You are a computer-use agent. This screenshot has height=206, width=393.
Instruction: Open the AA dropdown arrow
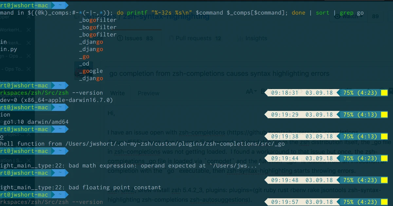256,91
